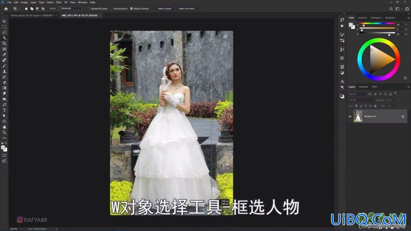Select the Brush tool

pos(4,66)
